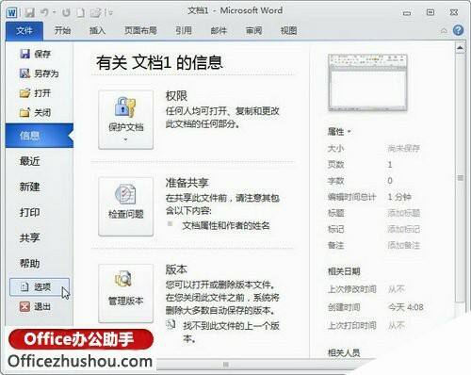The width and height of the screenshot is (471, 375).
Task: Collapse the ribbon with the small caret icon
Action: [444, 30]
